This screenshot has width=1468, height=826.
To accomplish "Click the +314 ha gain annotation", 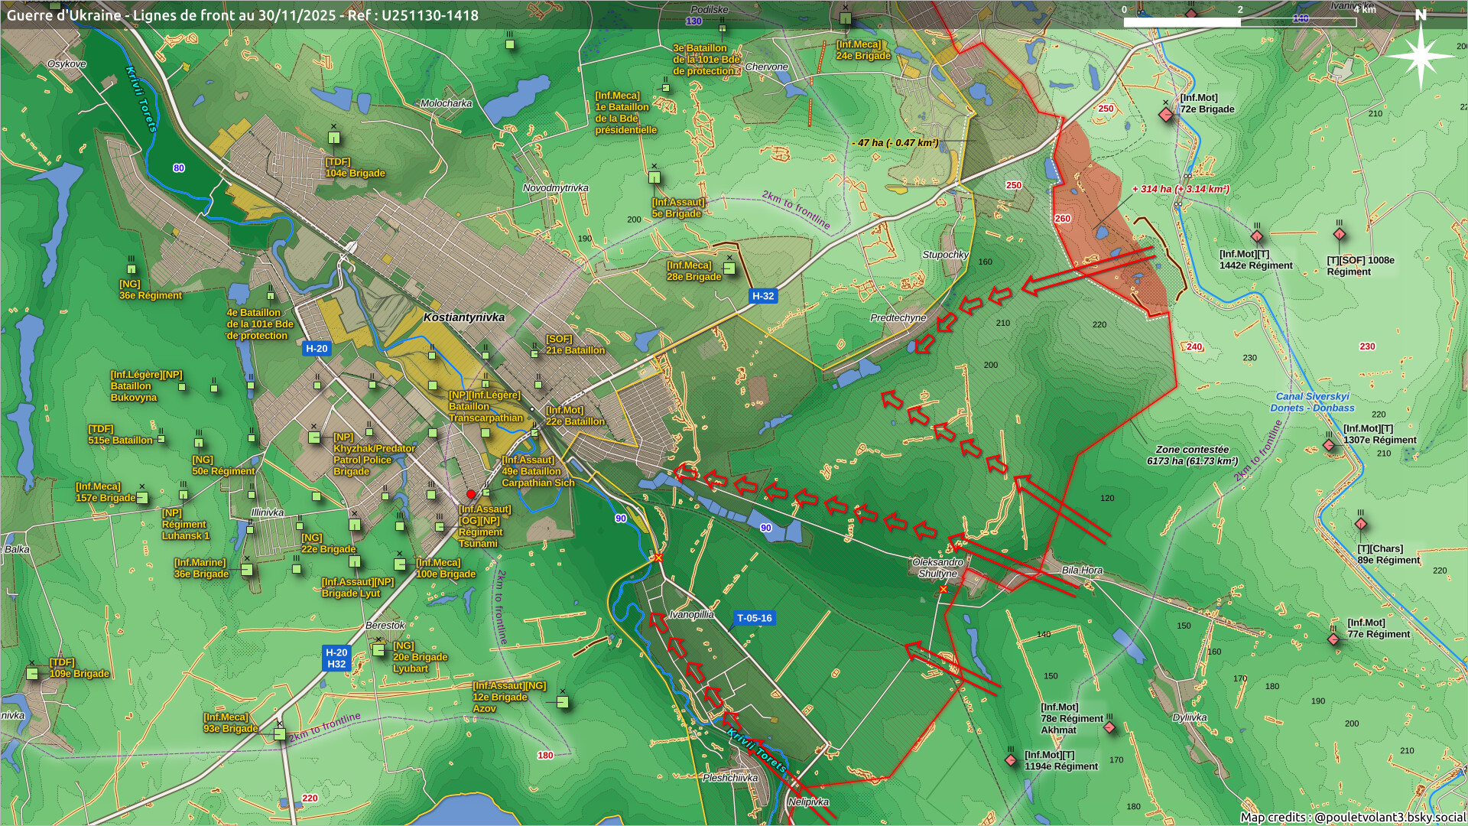I will (x=1181, y=189).
